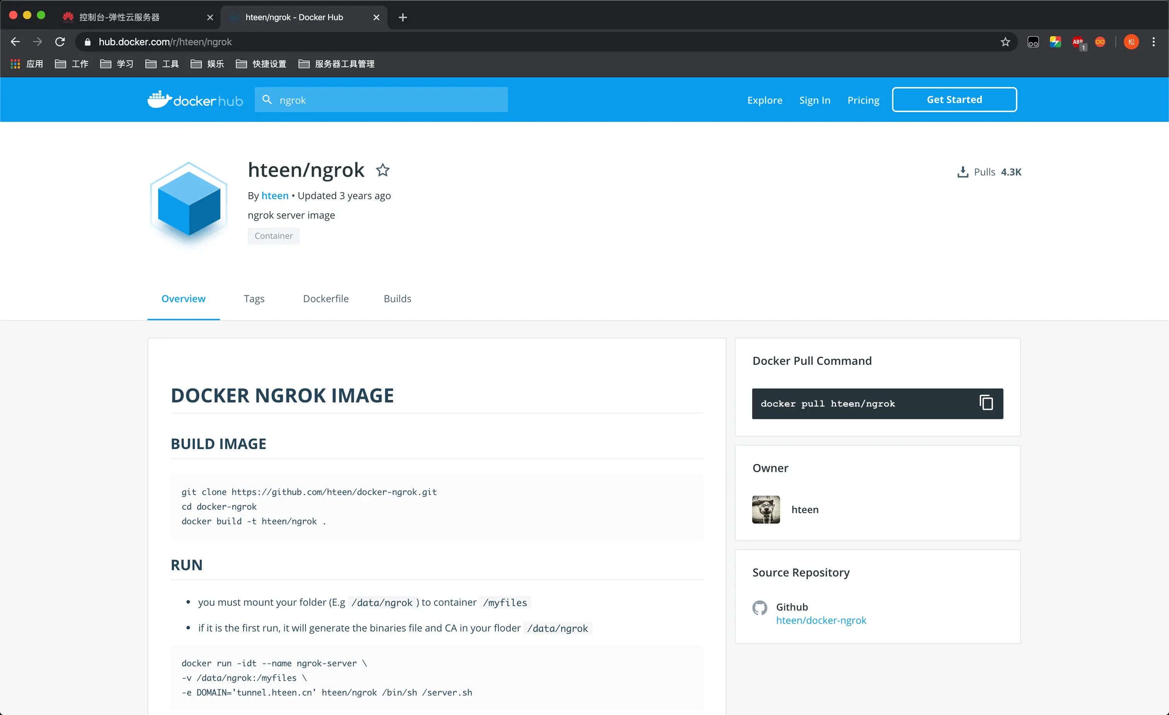Go to the Pricing page
The height and width of the screenshot is (715, 1169).
click(x=863, y=100)
